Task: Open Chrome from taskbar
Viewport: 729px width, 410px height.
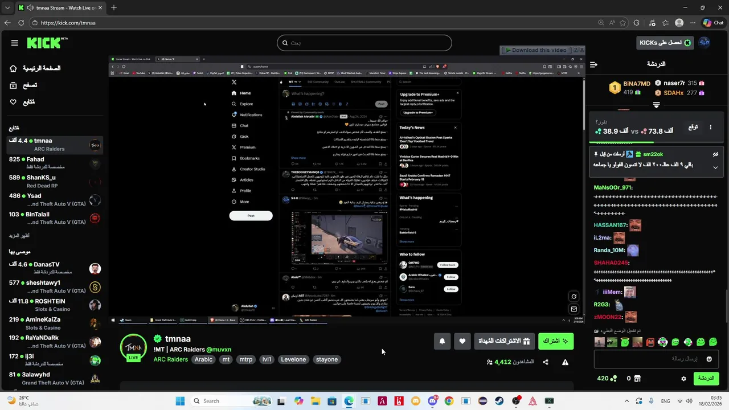Action: [449, 401]
